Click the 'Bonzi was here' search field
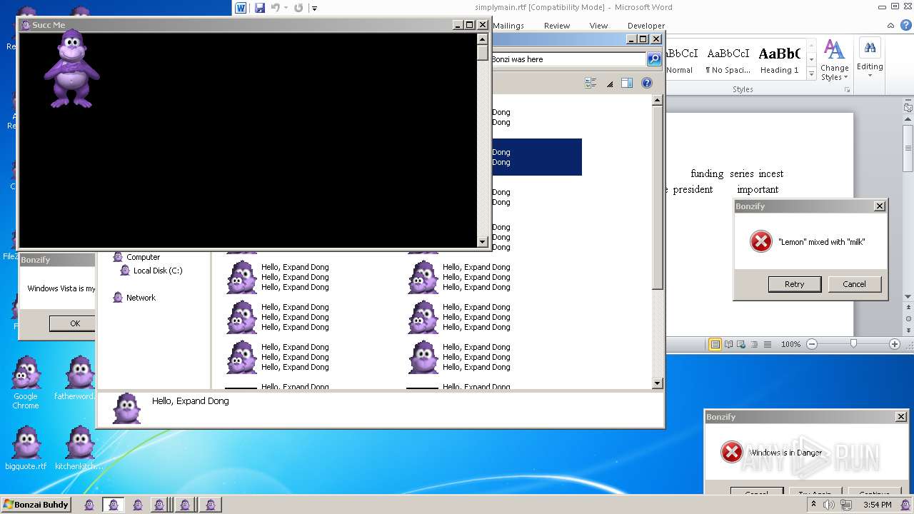The height and width of the screenshot is (514, 914). click(x=568, y=59)
